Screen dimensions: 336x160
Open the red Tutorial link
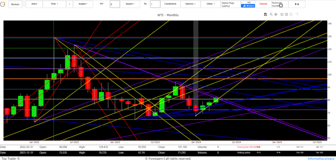tap(263, 4)
